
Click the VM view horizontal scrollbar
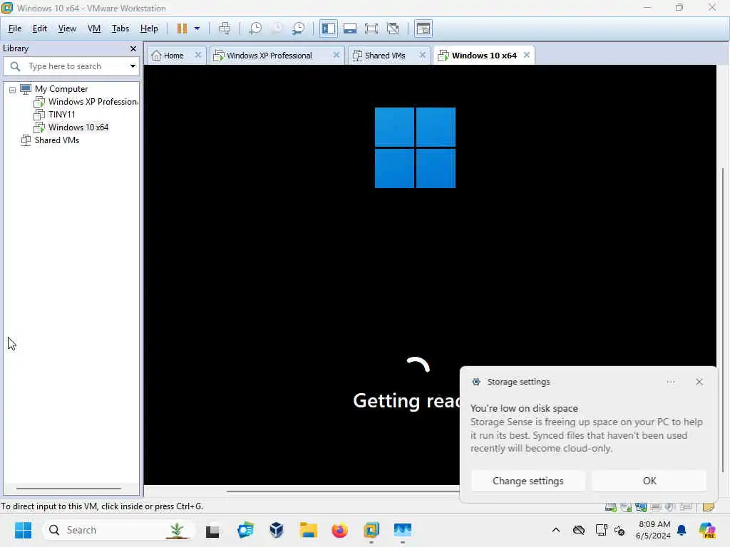click(343, 491)
